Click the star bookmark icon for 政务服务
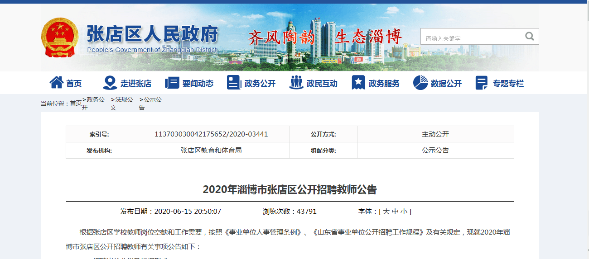589x259 pixels. 358,83
